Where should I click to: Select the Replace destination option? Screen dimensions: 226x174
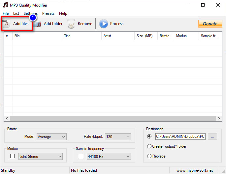[x=149, y=156]
